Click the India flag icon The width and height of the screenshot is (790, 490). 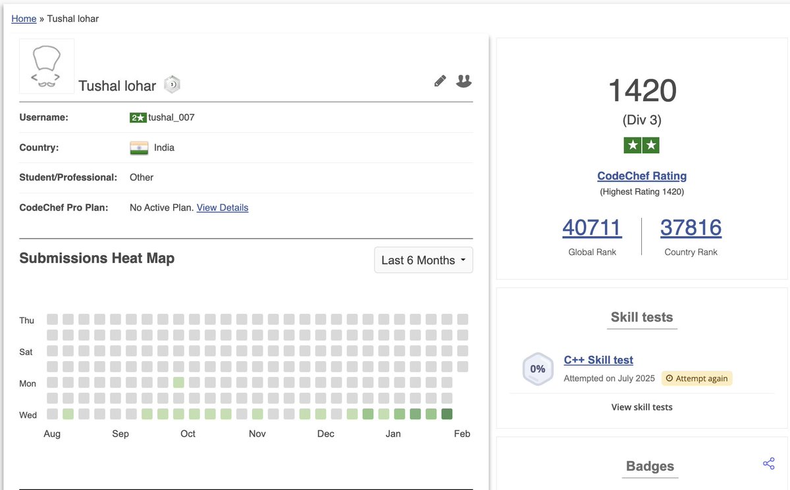click(139, 148)
